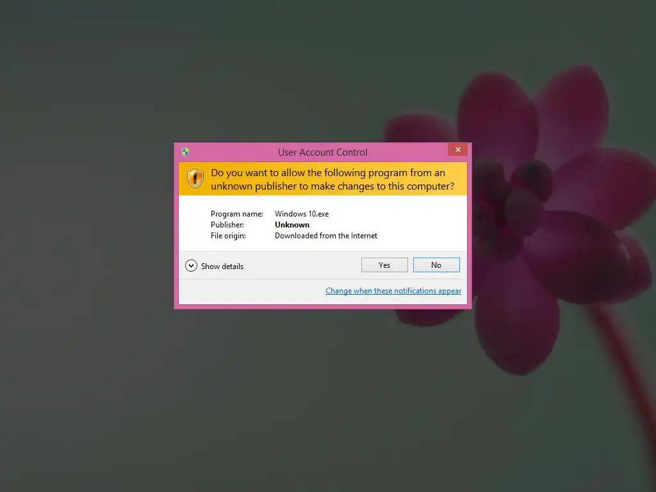Click the bold Unknown publisher value
Screen dimensions: 656x492
[292, 225]
